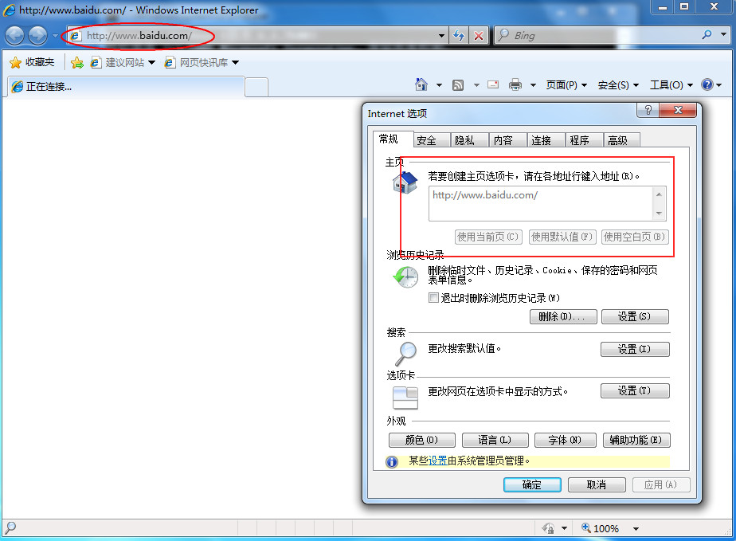Expand the zoom level dropdown arrow
This screenshot has height=541, width=736.
[636, 529]
